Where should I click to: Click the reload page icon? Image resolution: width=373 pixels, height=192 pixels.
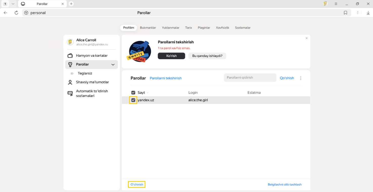click(x=16, y=13)
